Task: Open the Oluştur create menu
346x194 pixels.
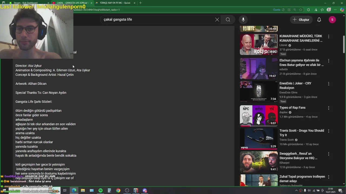Action: 301,20
